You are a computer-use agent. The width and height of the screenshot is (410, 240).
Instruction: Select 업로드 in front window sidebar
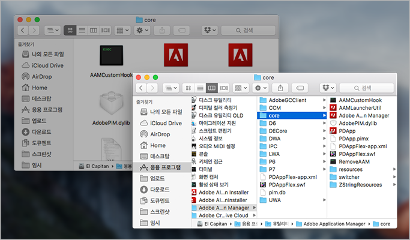[161, 179]
